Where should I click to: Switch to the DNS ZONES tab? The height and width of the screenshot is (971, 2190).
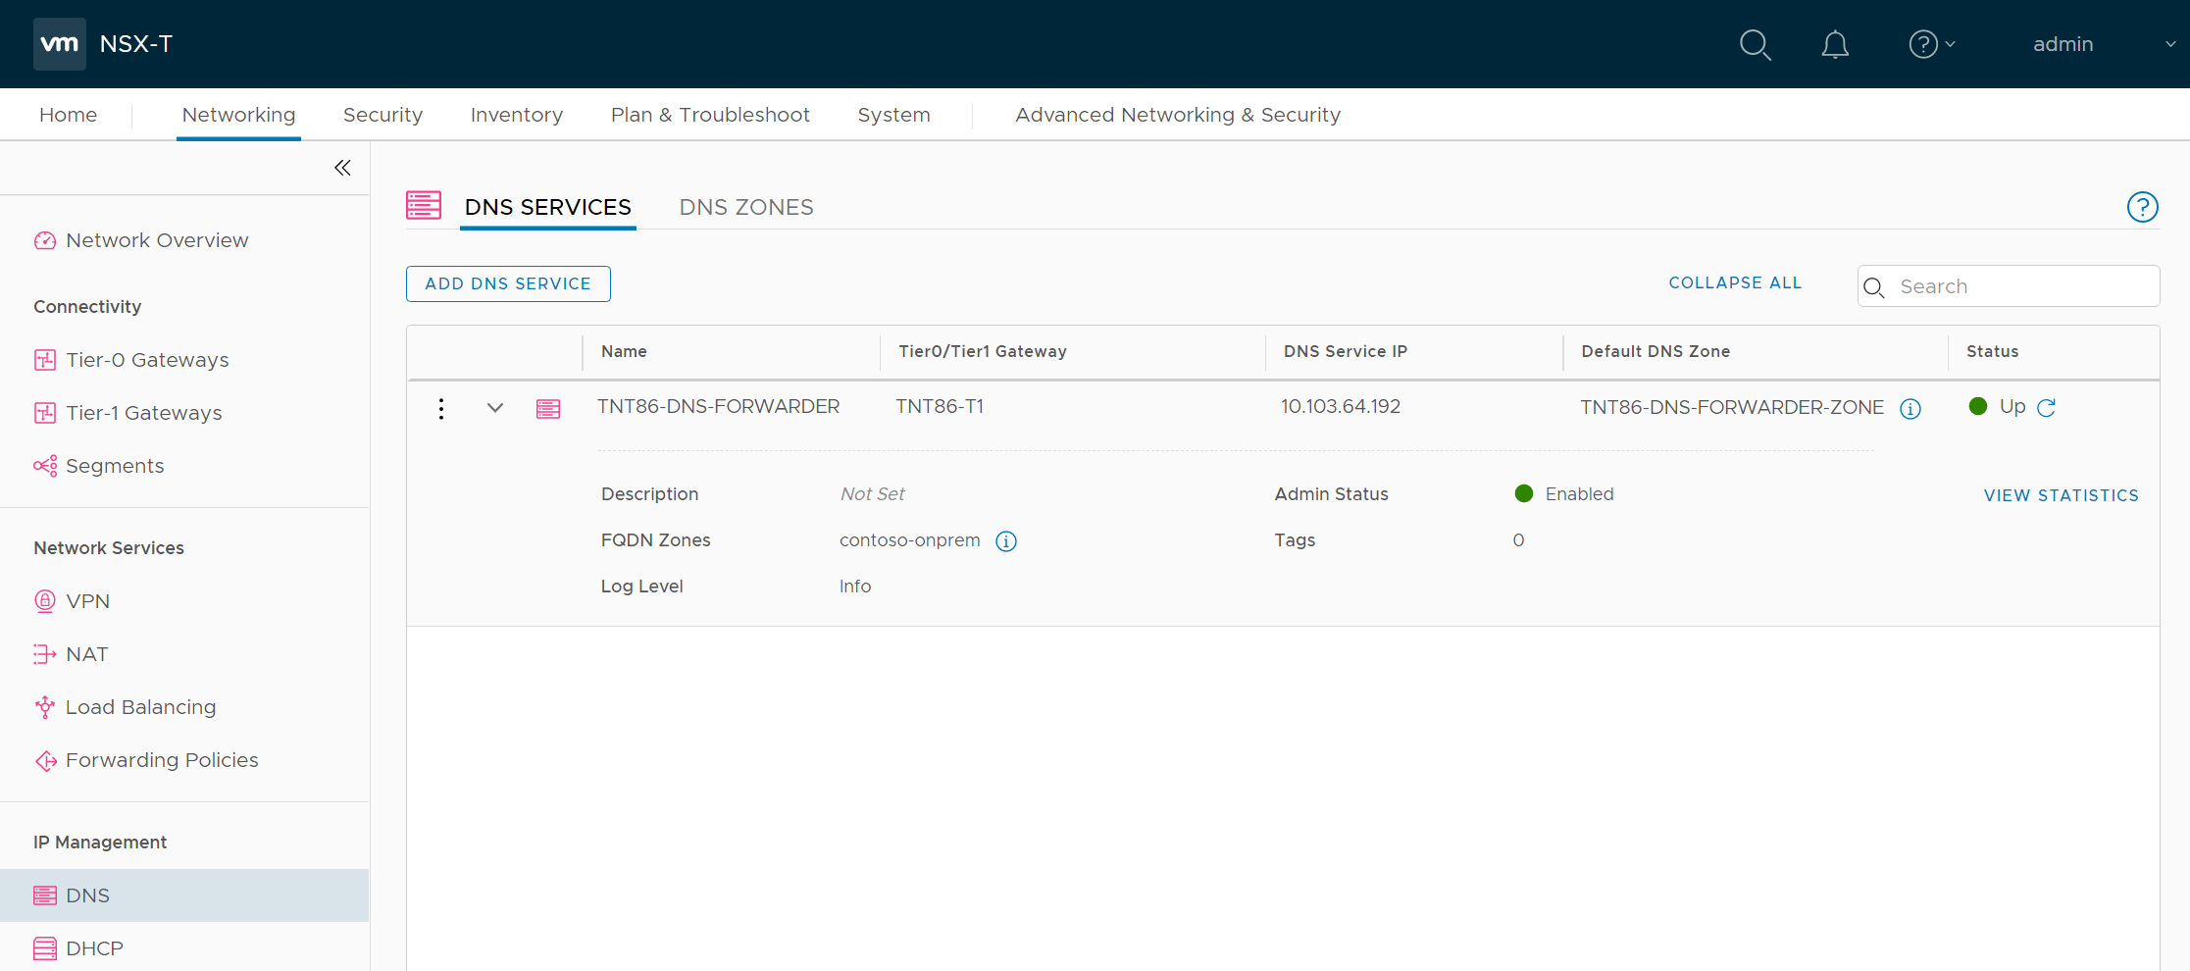(746, 207)
